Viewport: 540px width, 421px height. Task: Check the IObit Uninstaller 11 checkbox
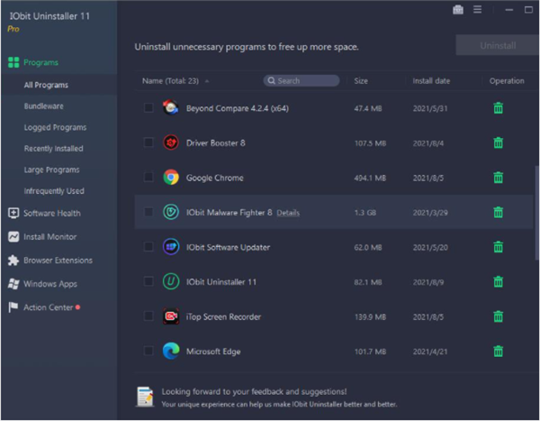coord(148,281)
